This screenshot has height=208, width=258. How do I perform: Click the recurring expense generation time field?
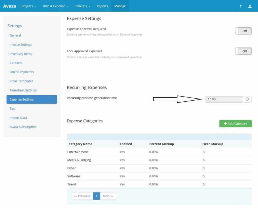(x=224, y=99)
